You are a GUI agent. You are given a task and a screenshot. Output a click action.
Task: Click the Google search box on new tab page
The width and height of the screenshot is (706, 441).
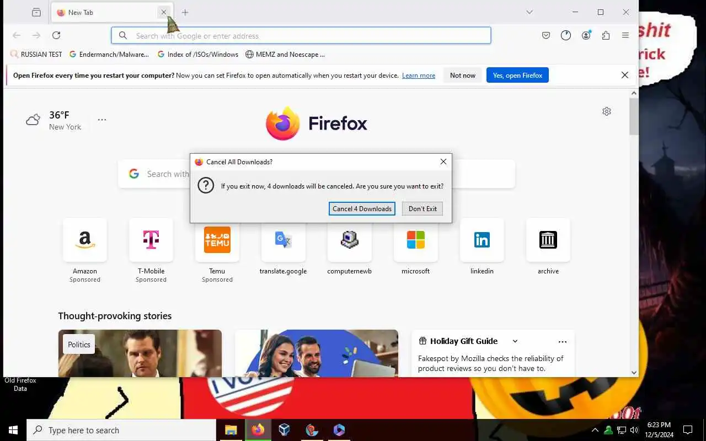pos(316,174)
